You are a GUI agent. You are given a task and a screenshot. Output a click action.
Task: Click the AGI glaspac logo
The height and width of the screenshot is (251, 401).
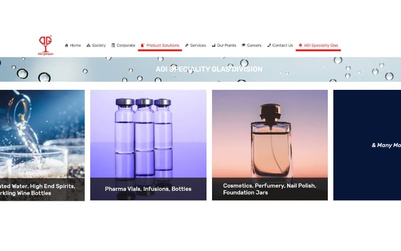click(46, 45)
